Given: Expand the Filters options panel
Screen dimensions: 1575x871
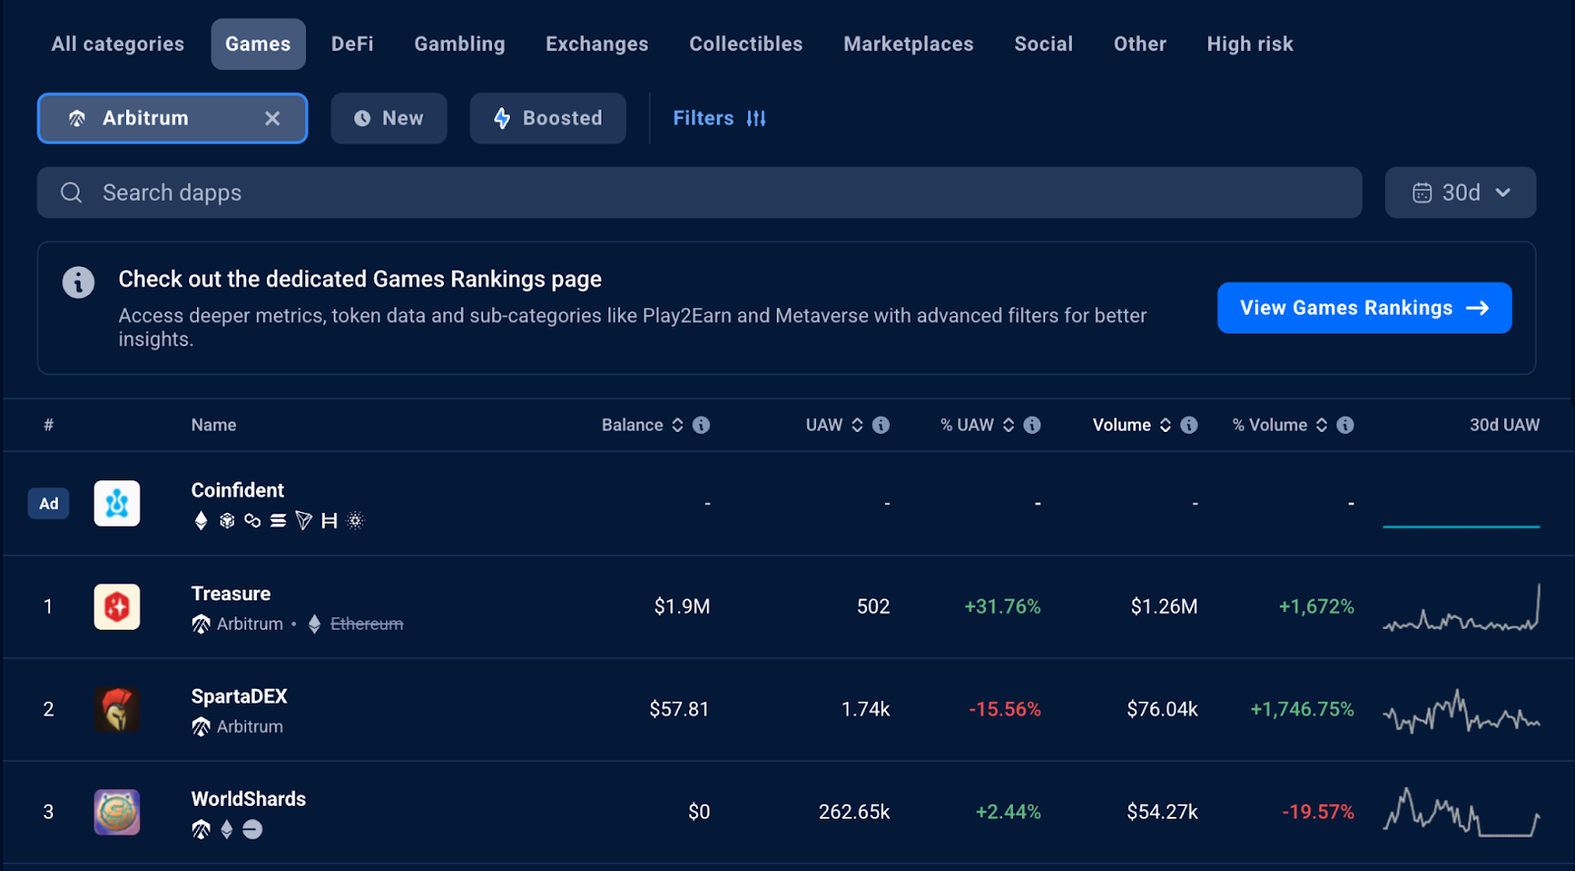Looking at the screenshot, I should [x=719, y=118].
